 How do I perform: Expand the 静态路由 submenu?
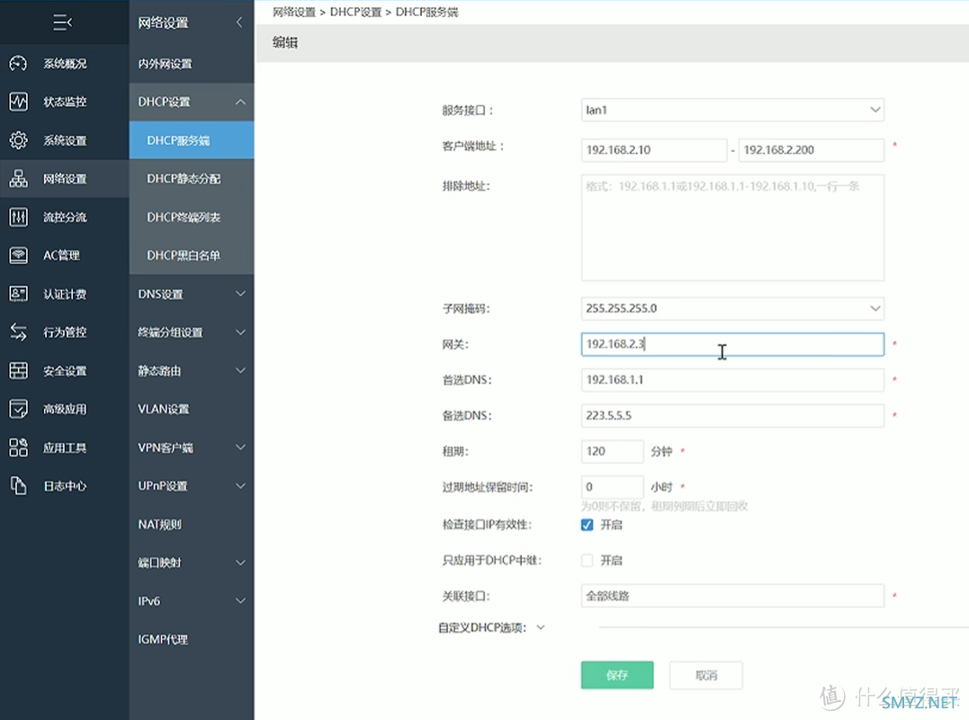click(x=240, y=371)
